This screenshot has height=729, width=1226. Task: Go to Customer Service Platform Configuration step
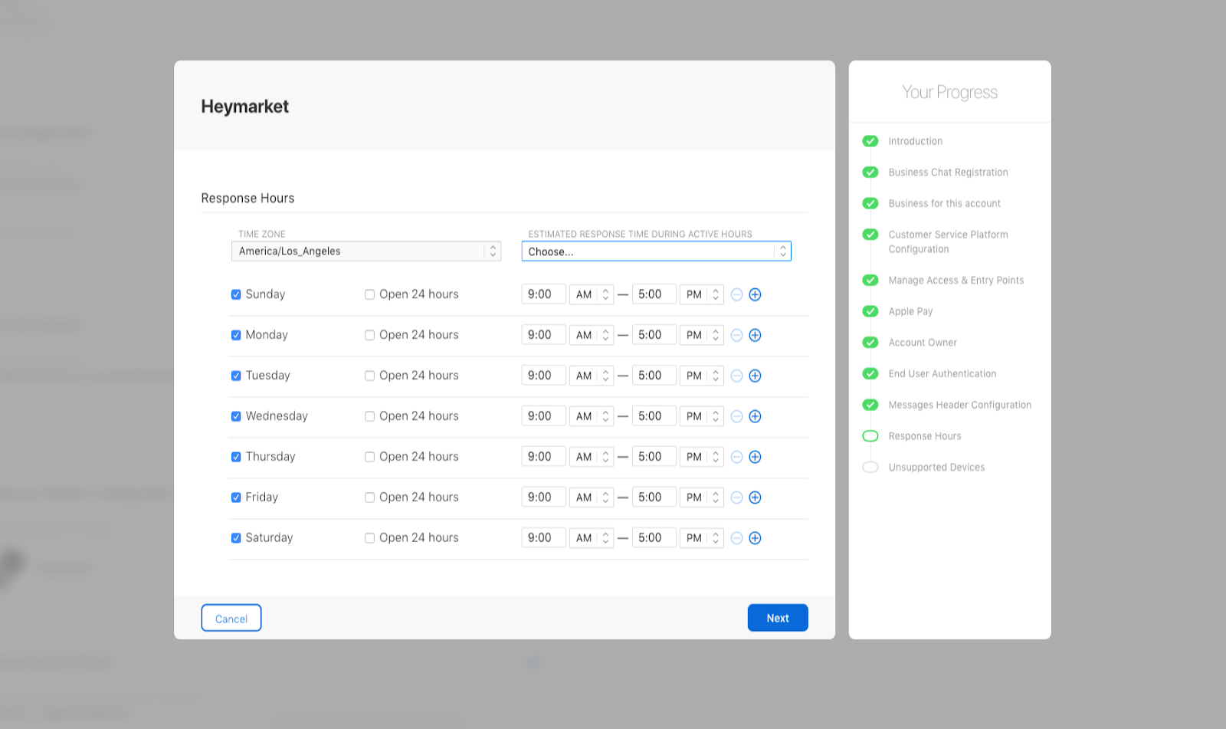coord(949,241)
